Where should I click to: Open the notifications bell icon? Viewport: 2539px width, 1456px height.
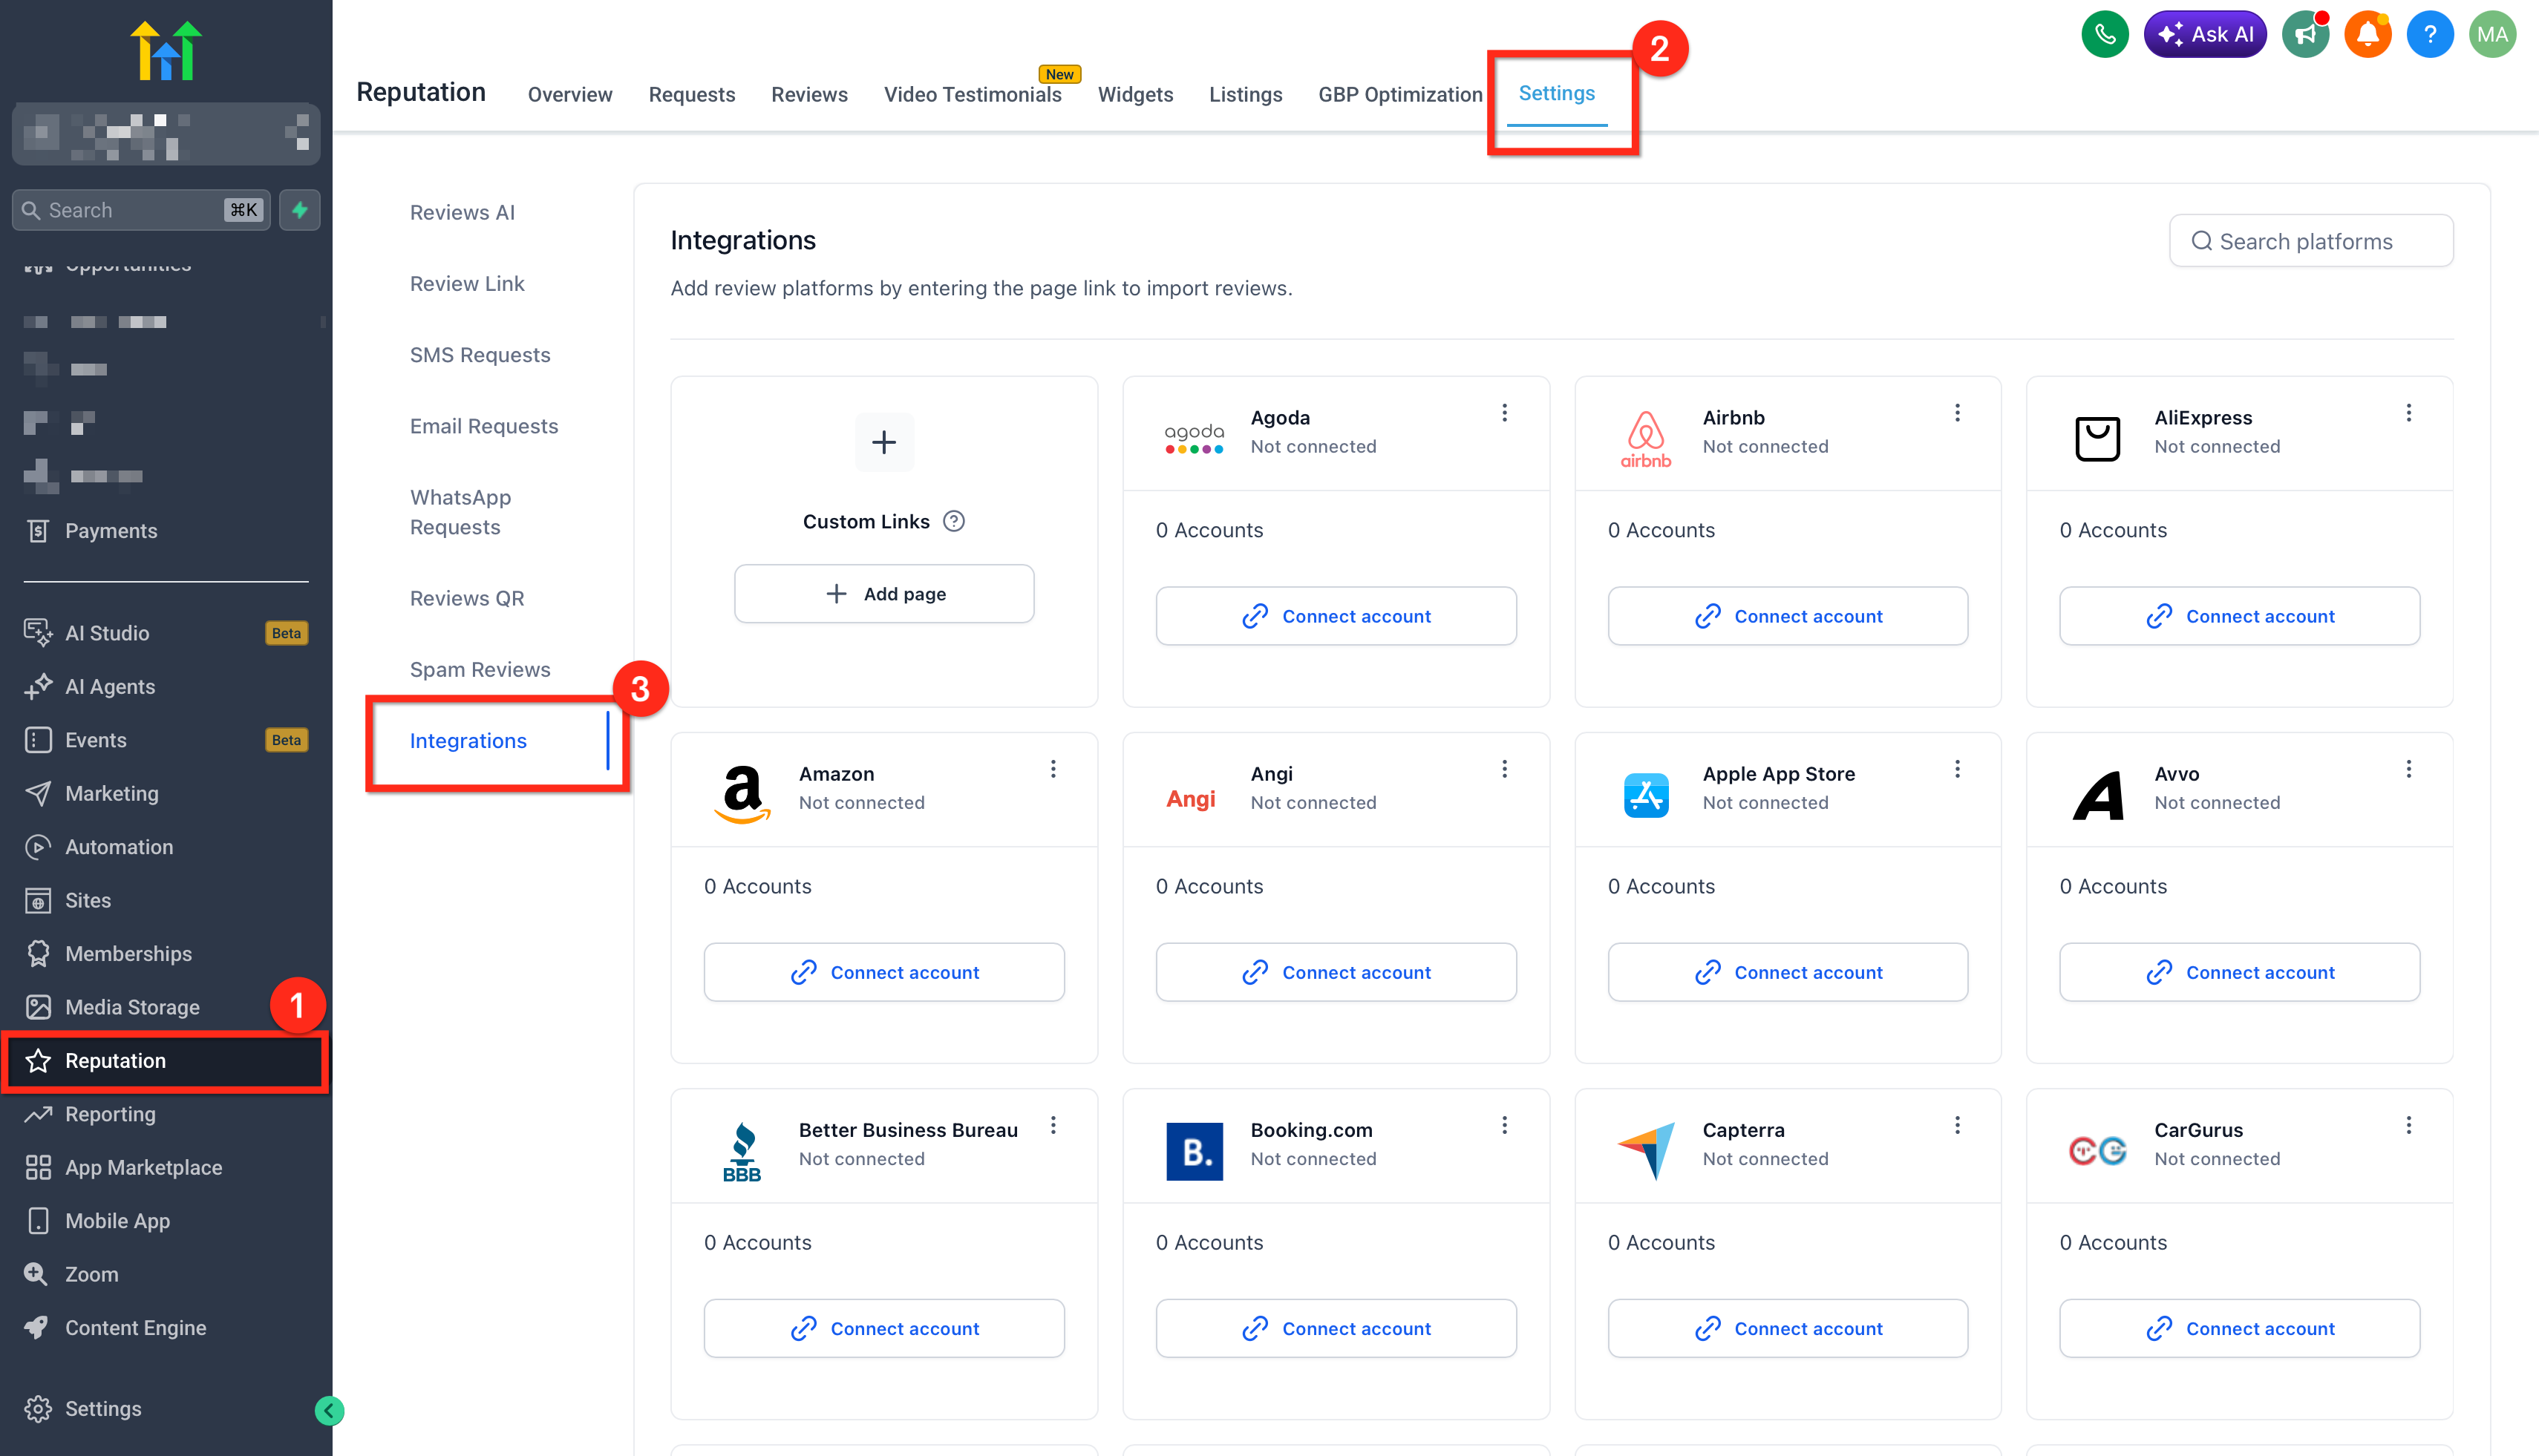[x=2367, y=35]
